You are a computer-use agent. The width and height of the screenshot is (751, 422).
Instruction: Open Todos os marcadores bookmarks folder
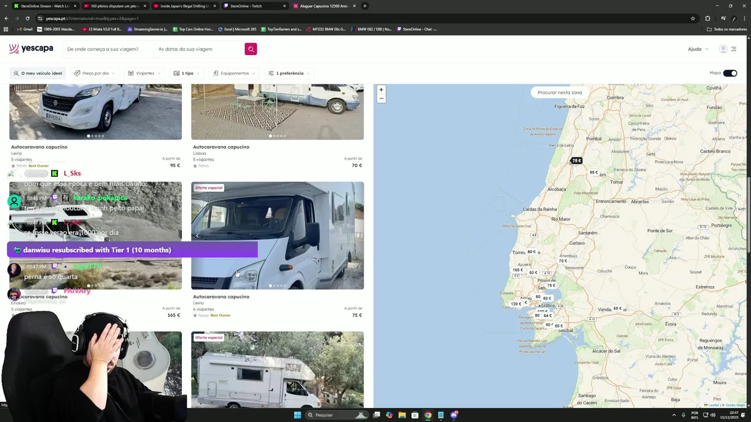coord(726,29)
